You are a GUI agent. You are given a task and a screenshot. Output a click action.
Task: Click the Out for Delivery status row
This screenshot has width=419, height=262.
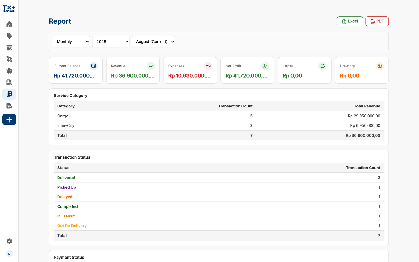coord(219,226)
